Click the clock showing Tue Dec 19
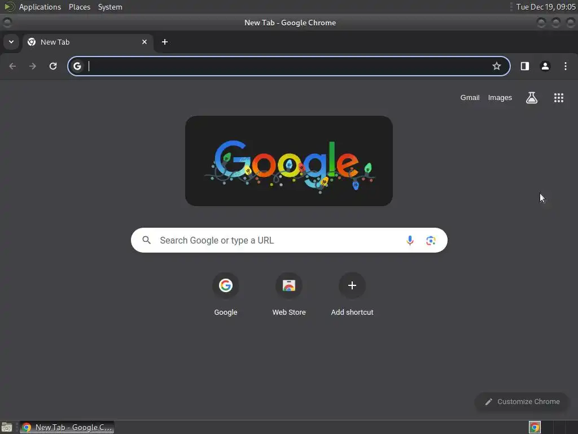 point(546,7)
